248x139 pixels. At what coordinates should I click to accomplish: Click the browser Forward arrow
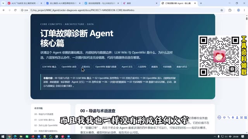coord(9,10)
